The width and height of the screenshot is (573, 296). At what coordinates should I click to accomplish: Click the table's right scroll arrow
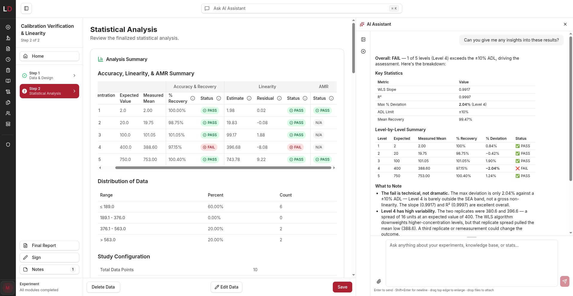tap(334, 168)
